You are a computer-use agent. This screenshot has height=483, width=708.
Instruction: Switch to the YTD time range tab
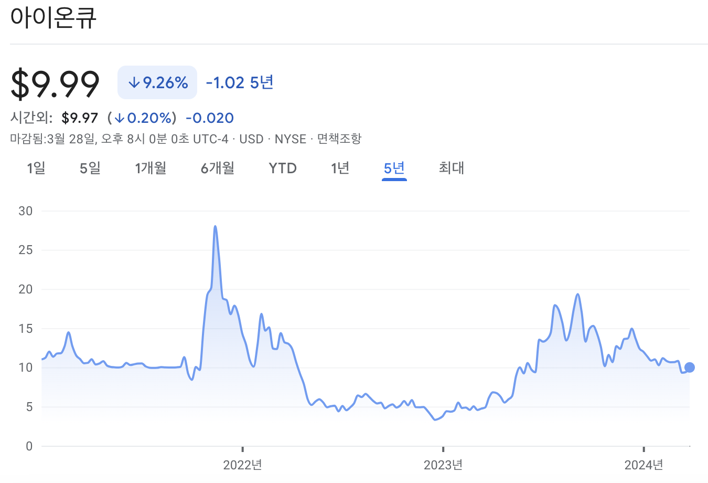[283, 168]
